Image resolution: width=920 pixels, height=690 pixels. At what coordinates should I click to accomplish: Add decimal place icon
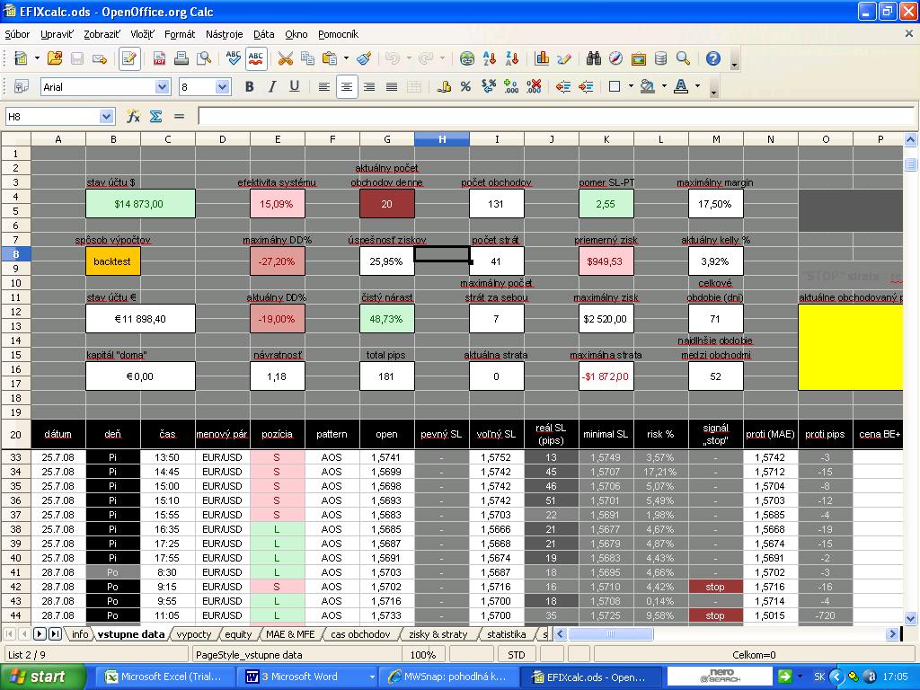[x=511, y=87]
